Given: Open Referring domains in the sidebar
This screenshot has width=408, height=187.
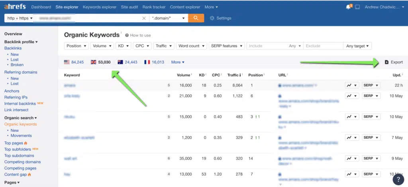Looking at the screenshot, I should tap(21, 72).
